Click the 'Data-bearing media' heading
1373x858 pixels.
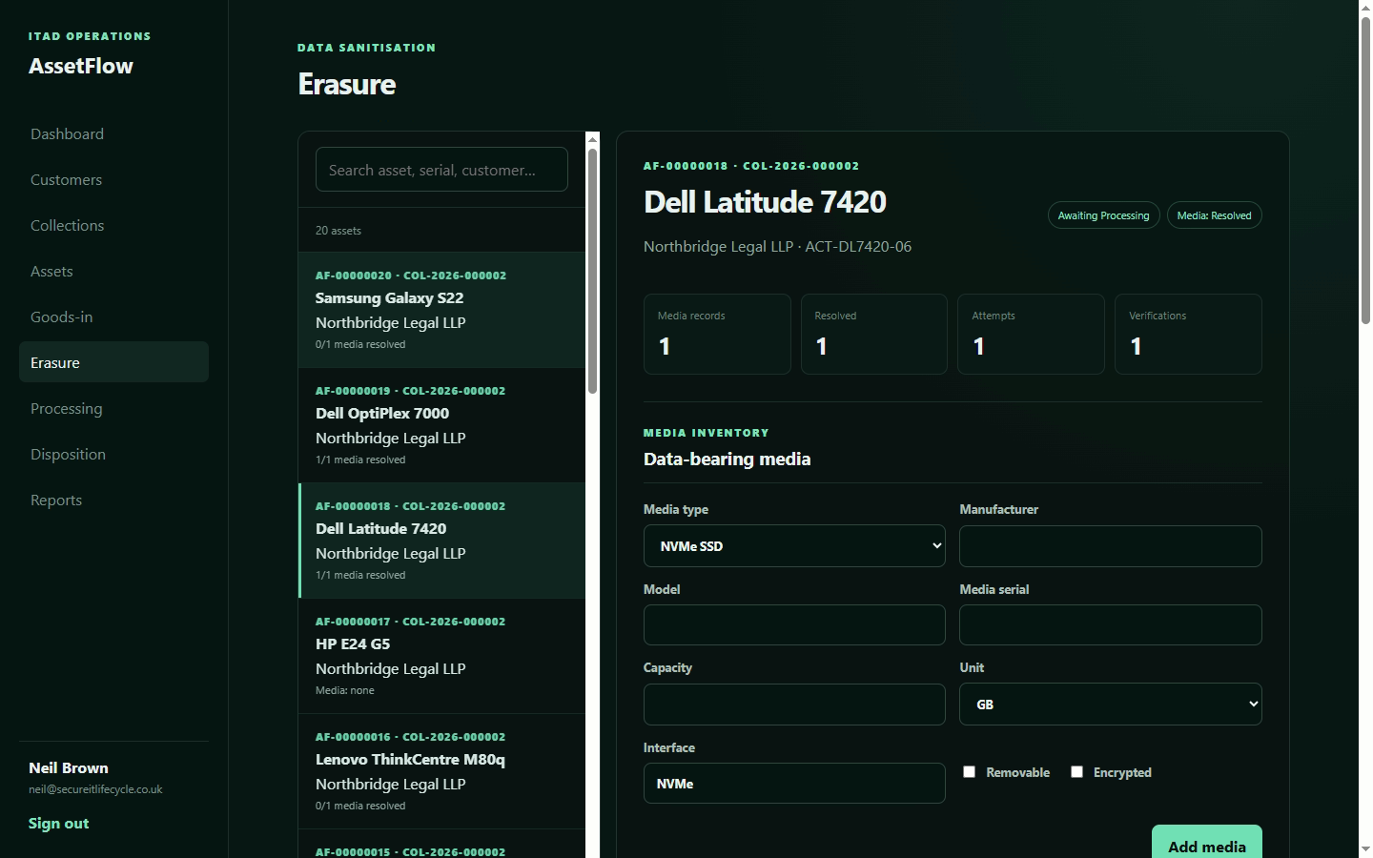(x=727, y=460)
